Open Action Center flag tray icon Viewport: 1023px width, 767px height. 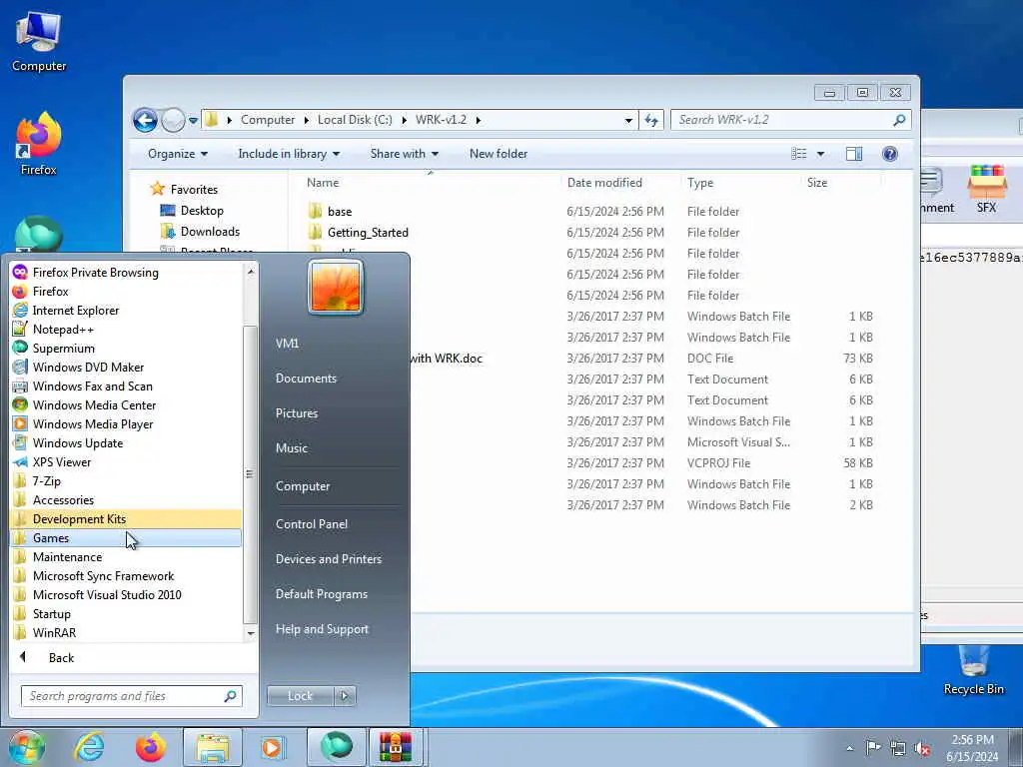pos(873,748)
